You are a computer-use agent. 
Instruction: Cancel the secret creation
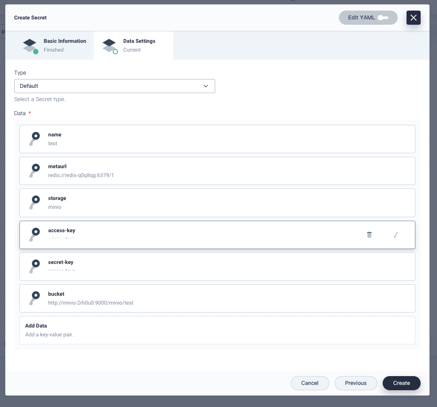[x=310, y=383]
